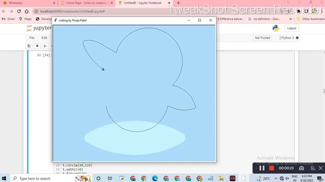Close the Home Page tab

pos(112,3)
